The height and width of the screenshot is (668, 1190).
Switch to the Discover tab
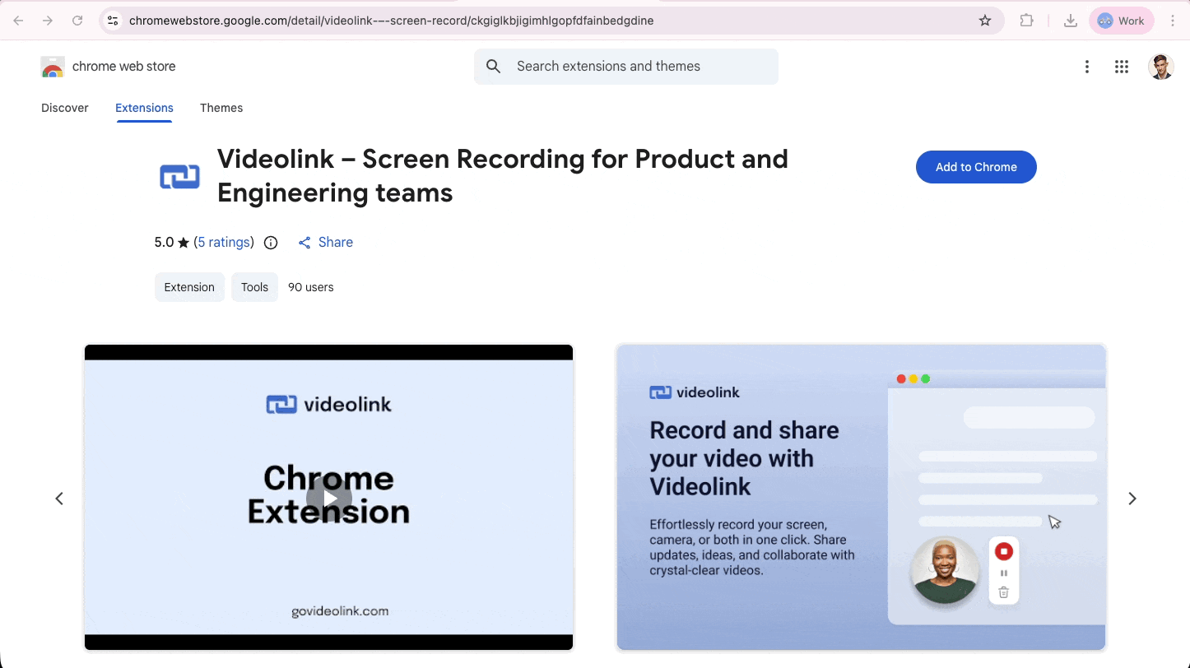65,108
